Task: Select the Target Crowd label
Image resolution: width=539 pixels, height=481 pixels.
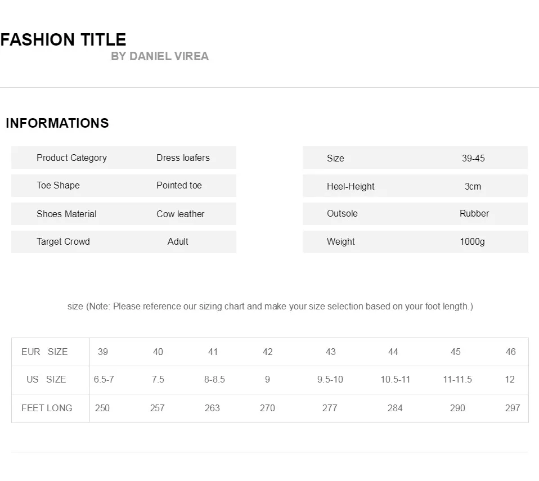Action: [x=63, y=241]
